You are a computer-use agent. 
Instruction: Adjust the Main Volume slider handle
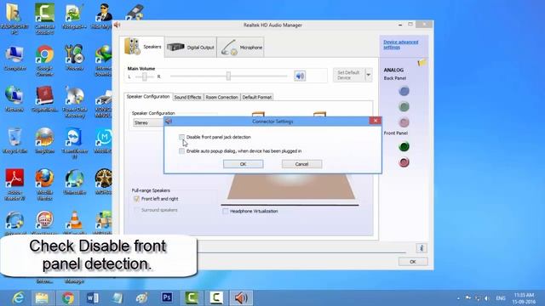click(x=228, y=76)
